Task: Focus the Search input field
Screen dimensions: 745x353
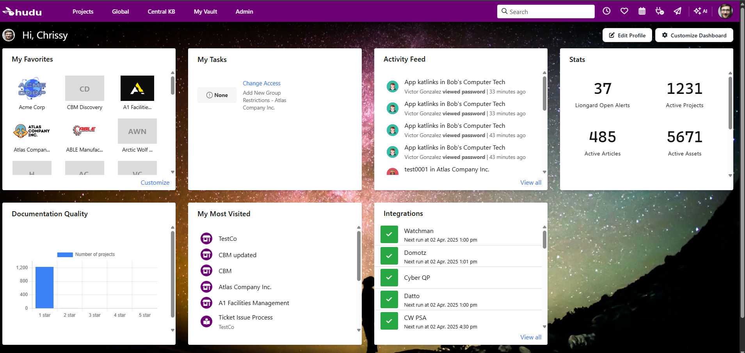Action: 546,12
